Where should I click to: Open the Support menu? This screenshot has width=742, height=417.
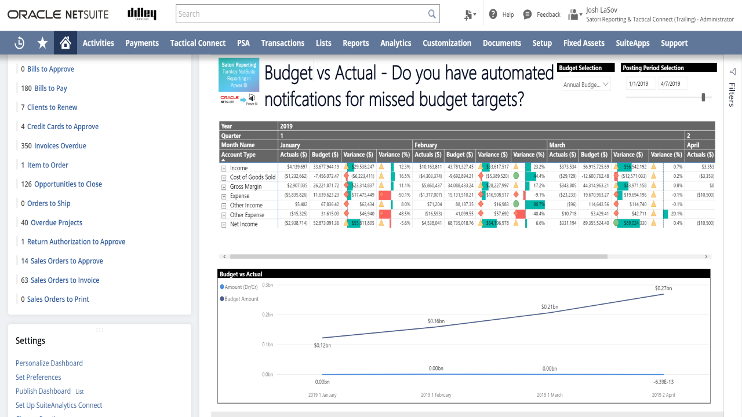pyautogui.click(x=674, y=43)
